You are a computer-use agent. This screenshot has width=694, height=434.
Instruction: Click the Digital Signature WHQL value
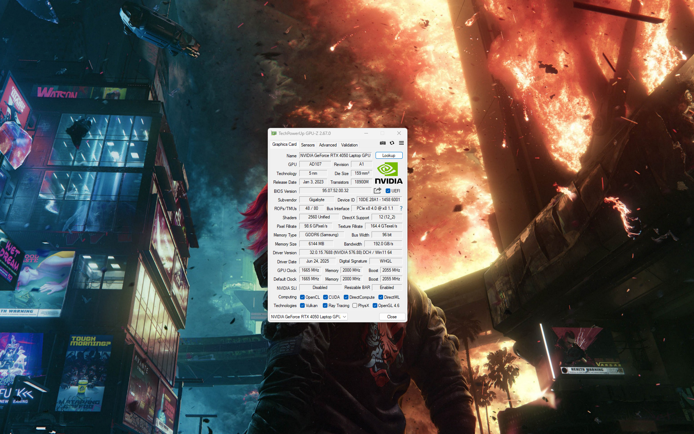[386, 261]
